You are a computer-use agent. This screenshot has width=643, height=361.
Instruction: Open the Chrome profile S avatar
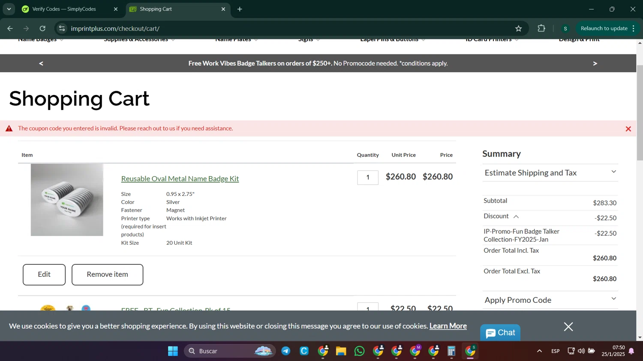tap(565, 29)
